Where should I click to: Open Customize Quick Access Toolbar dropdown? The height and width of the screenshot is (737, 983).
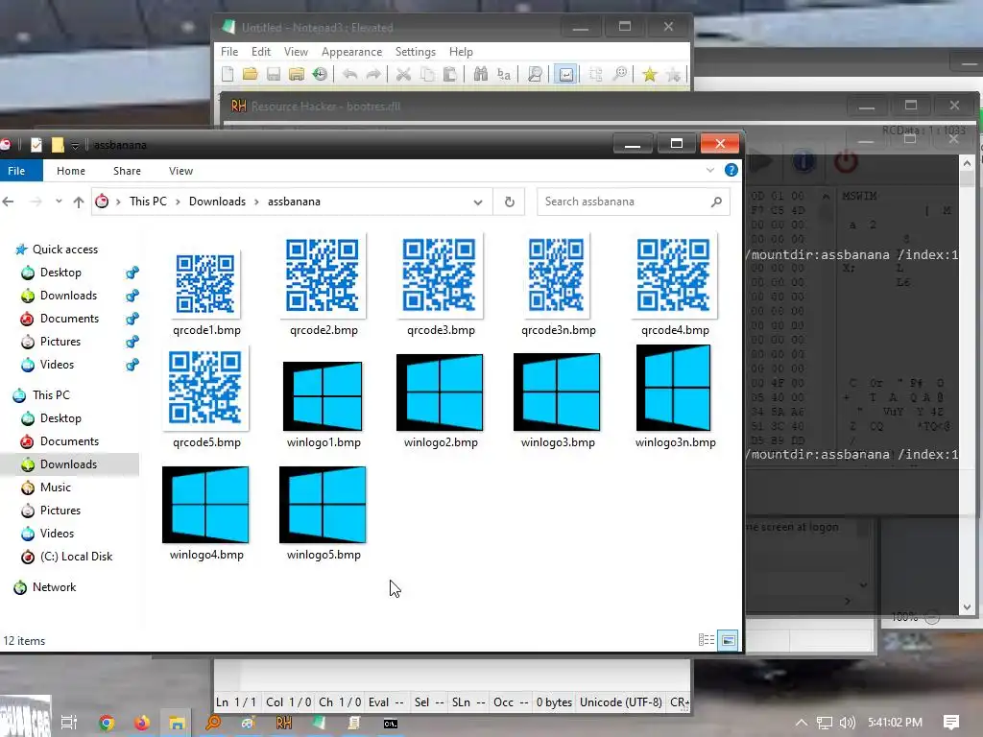click(x=75, y=146)
